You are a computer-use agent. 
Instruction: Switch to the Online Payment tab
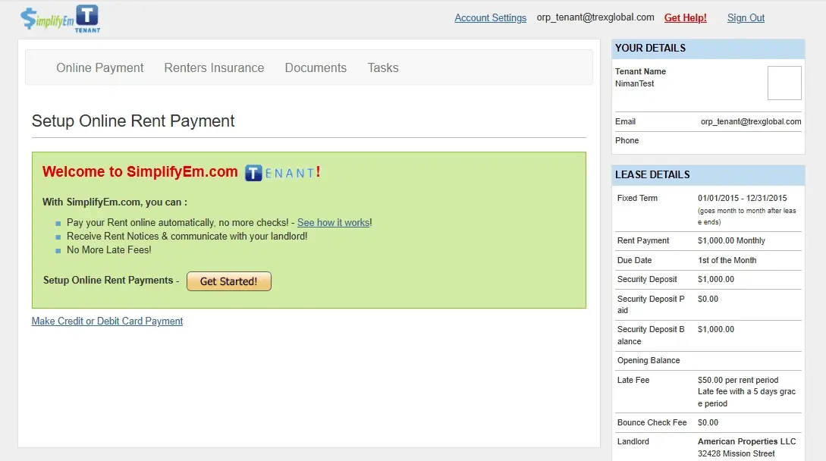pos(99,67)
